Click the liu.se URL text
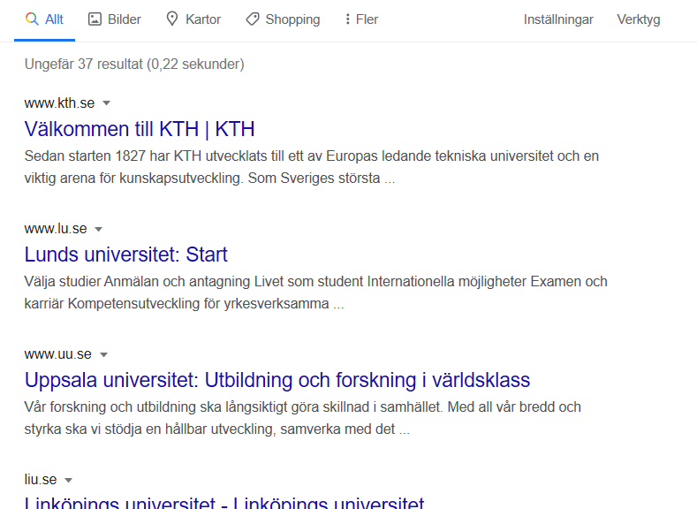The width and height of the screenshot is (697, 509). (x=41, y=480)
